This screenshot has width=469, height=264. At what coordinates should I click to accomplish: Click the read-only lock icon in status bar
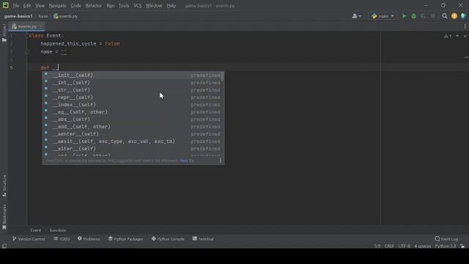(x=462, y=246)
